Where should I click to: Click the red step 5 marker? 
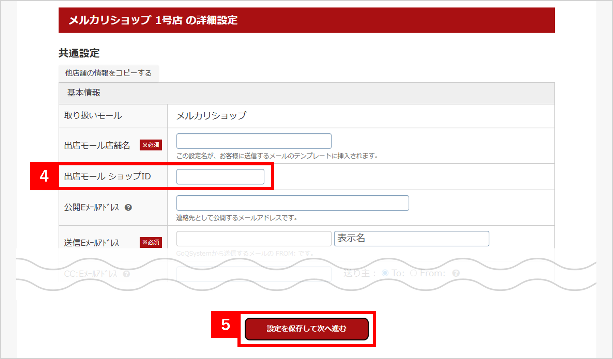pyautogui.click(x=225, y=325)
